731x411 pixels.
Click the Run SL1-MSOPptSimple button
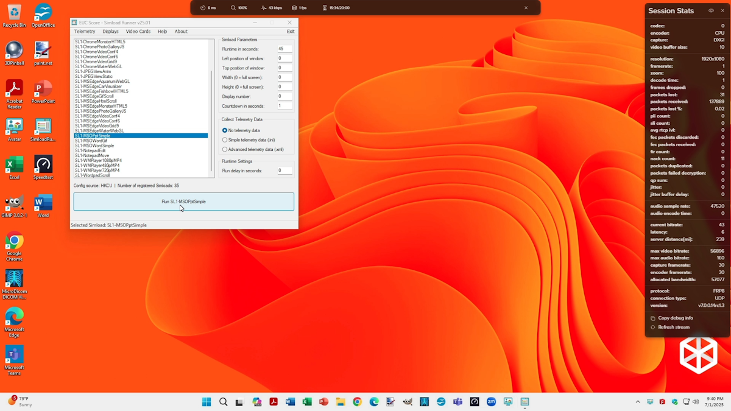click(x=183, y=202)
